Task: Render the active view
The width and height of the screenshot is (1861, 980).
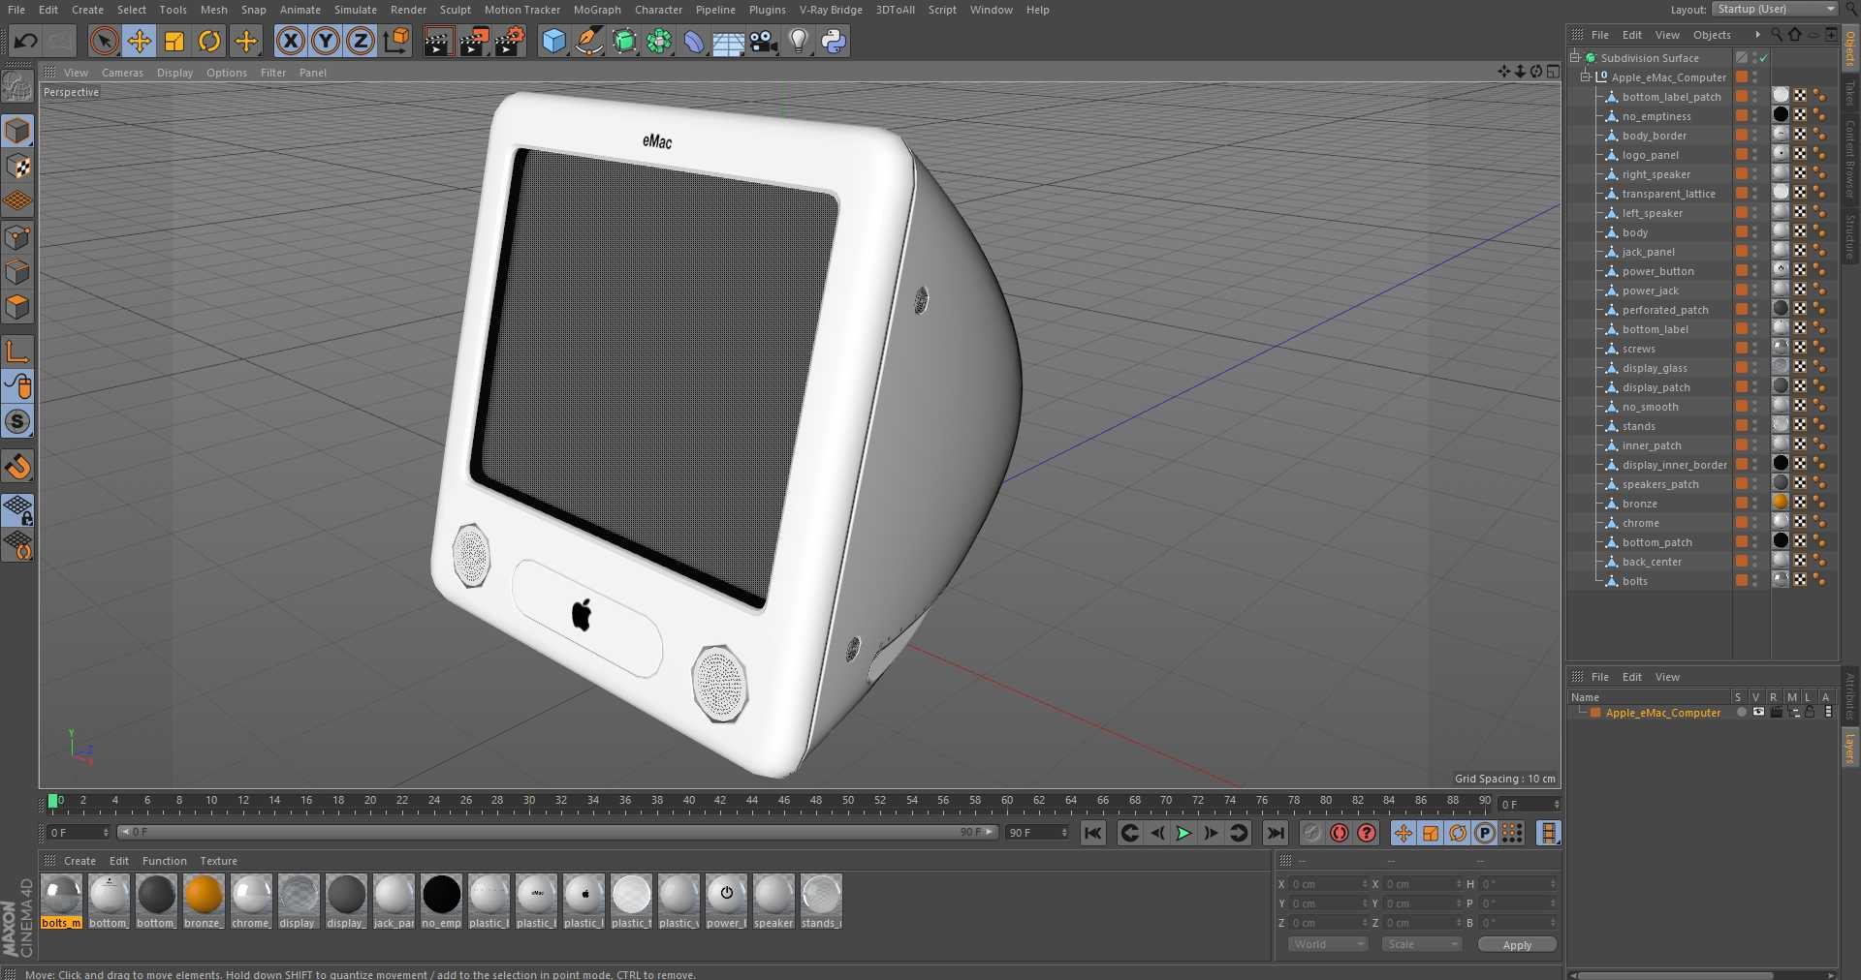Action: coord(438,41)
